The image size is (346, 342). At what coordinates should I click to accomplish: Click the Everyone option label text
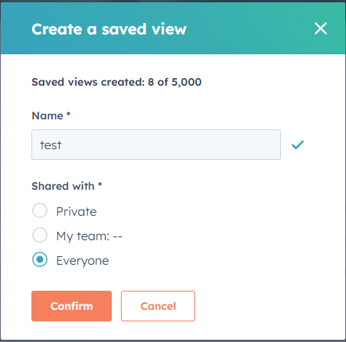point(83,261)
